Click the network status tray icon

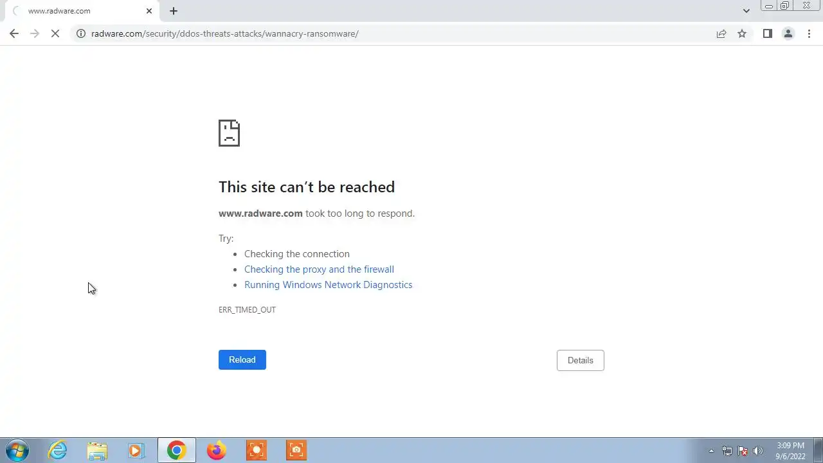pos(727,451)
